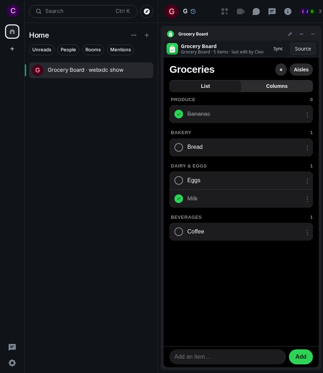This screenshot has height=373, width=323.
Task: Open the three-dot menu for Bread
Action: pyautogui.click(x=307, y=148)
